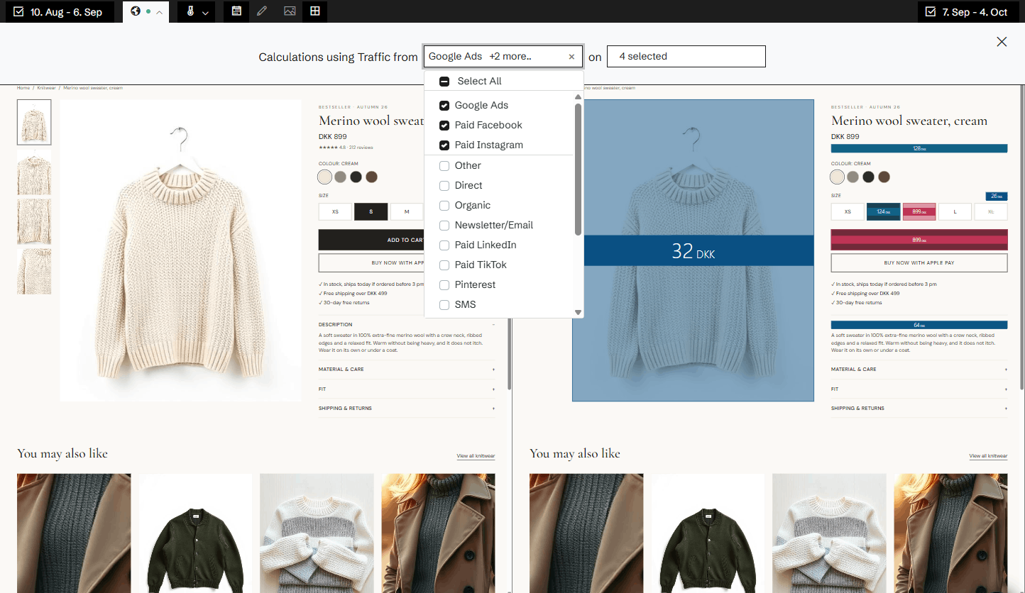This screenshot has height=593, width=1025.
Task: Click 'View all knitwear' link, right pane
Action: click(x=988, y=456)
